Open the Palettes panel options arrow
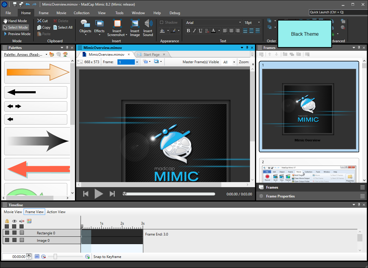368x268 pixels. click(x=62, y=48)
